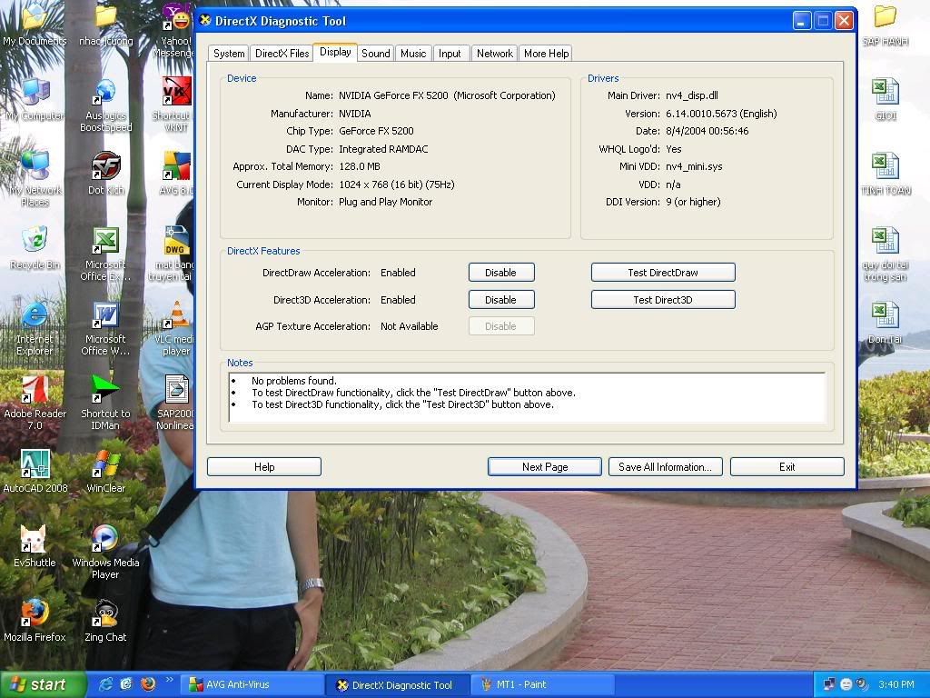Select the TINH TOAN Excel file
Screen dimensions: 930x698
(885, 174)
